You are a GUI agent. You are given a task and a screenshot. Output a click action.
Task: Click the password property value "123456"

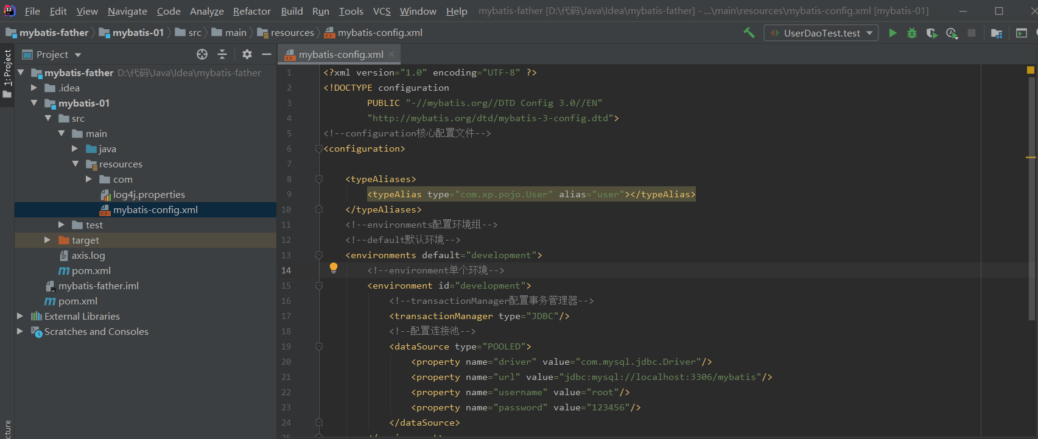609,407
